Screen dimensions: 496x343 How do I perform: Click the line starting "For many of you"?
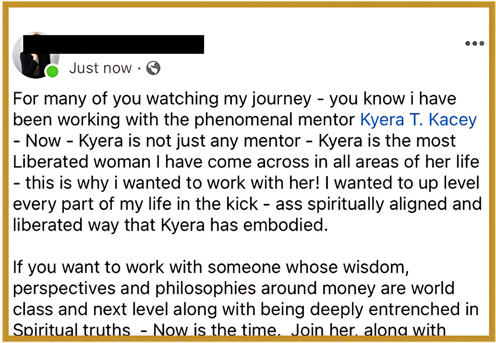click(x=234, y=99)
